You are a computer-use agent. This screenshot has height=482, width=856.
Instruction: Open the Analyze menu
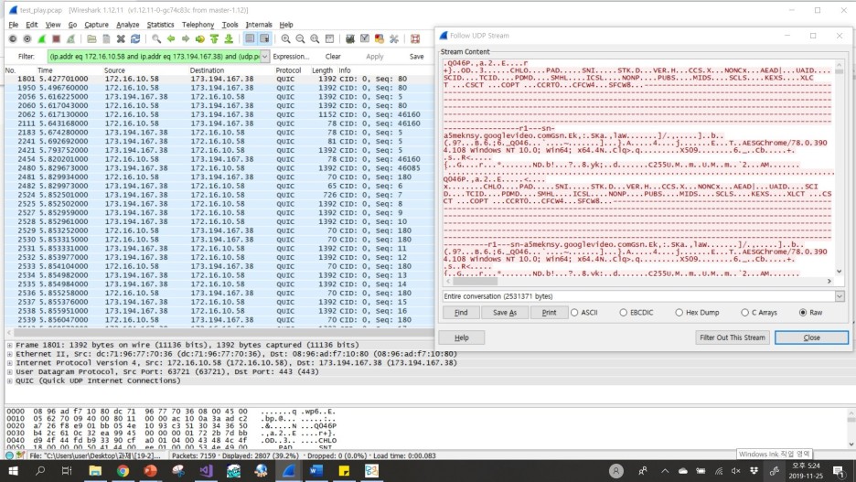(128, 25)
